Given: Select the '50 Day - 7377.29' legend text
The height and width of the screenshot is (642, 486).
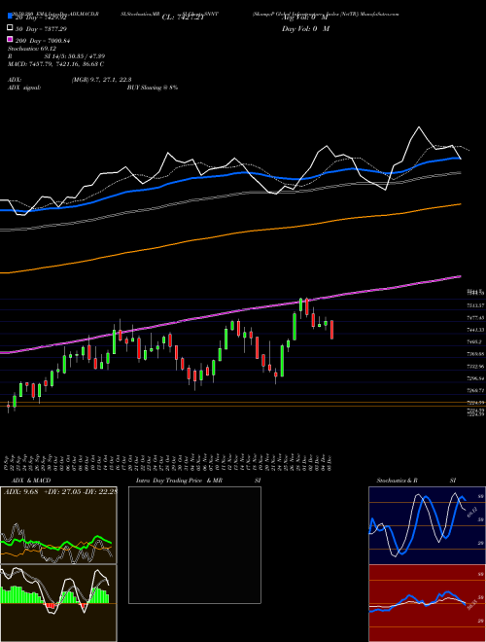Looking at the screenshot, I should [42, 29].
